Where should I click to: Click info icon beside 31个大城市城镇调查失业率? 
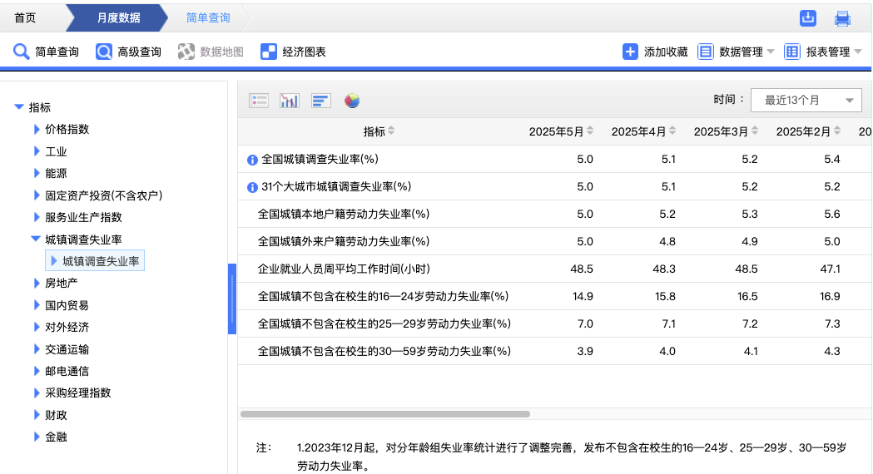pyautogui.click(x=252, y=187)
